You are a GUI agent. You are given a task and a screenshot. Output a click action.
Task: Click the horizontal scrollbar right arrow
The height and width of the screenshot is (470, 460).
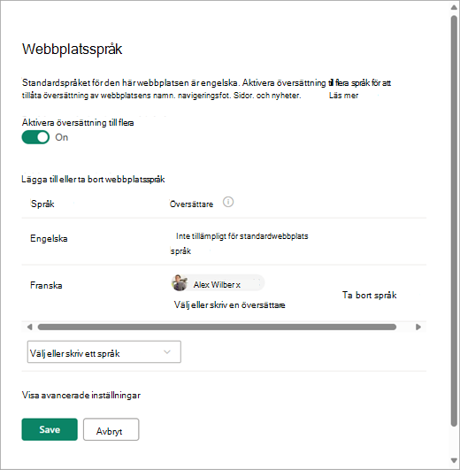click(418, 327)
